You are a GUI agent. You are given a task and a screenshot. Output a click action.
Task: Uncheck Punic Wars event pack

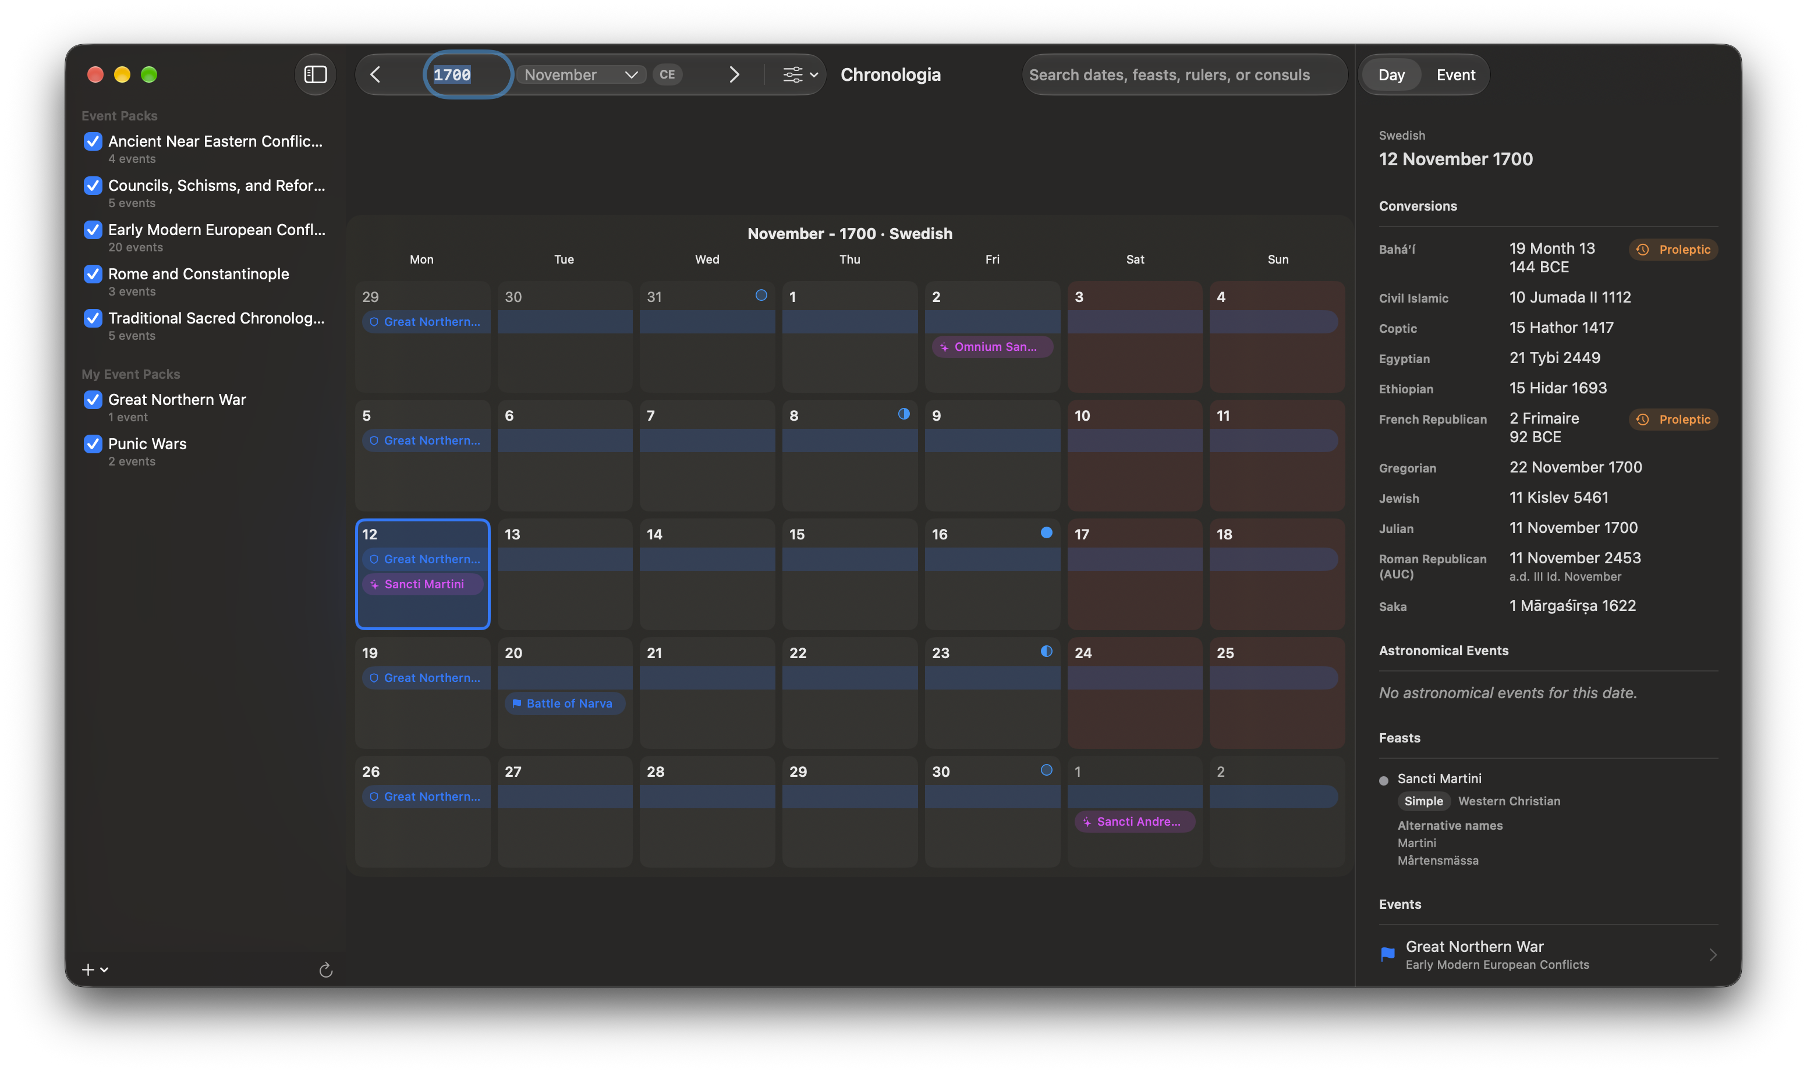[93, 444]
